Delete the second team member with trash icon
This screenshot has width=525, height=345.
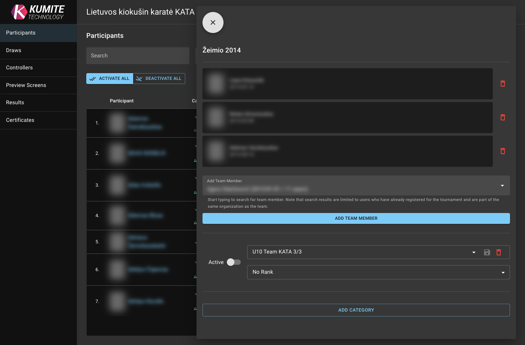click(502, 117)
